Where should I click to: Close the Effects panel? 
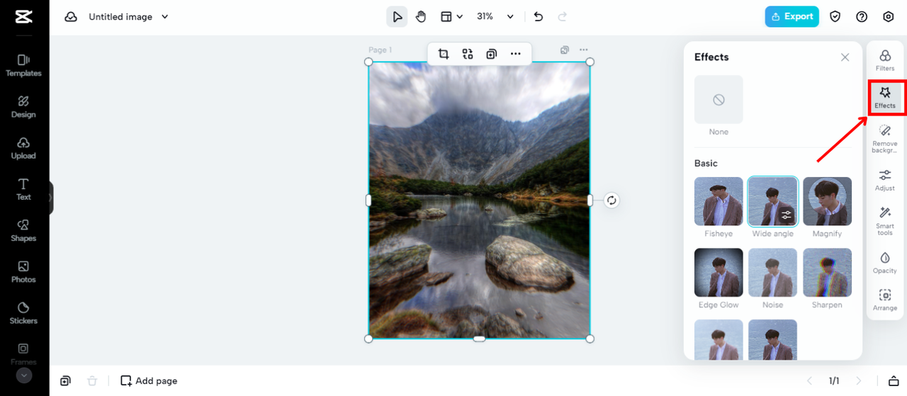tap(845, 57)
